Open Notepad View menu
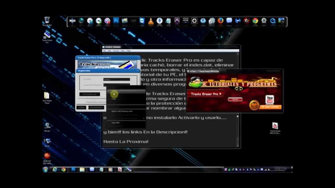This screenshot has width=335, height=188. [x=123, y=51]
